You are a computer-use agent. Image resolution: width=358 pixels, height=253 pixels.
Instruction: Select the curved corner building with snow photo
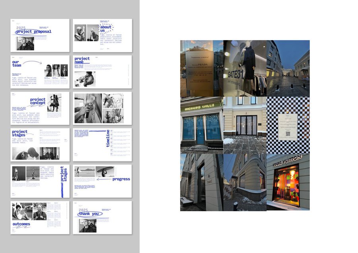coord(245,182)
